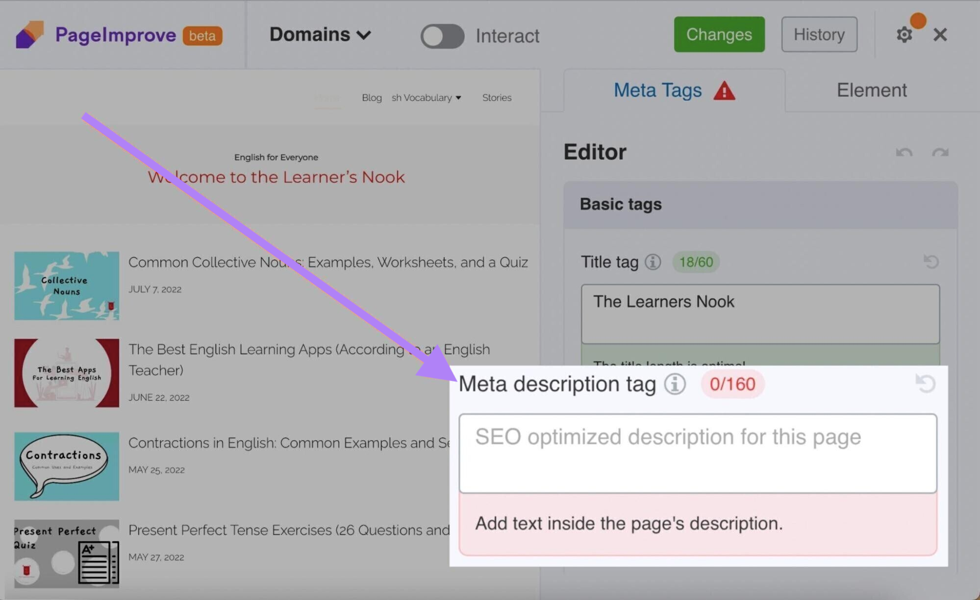980x600 pixels.
Task: Click the History button
Action: [819, 34]
